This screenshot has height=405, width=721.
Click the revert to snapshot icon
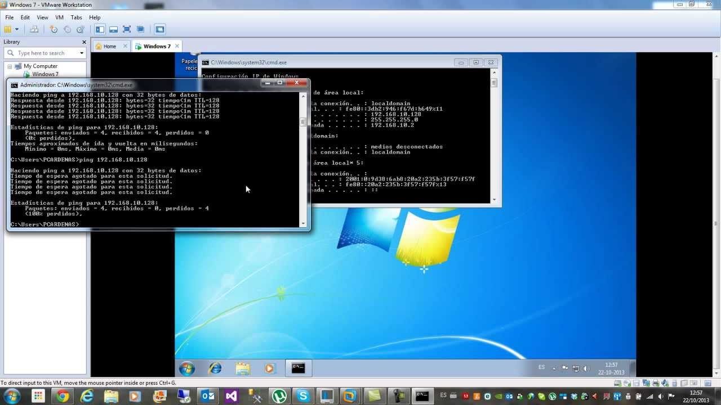(x=67, y=29)
